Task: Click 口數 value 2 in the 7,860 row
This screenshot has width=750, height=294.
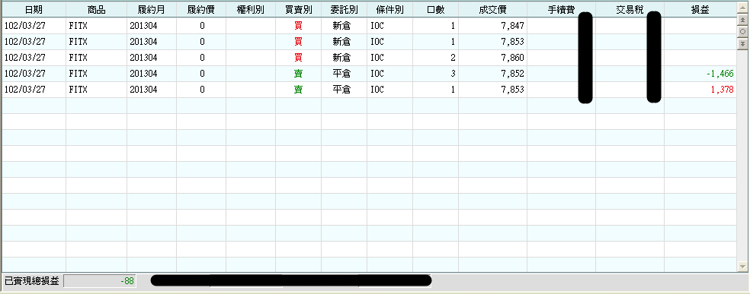Action: (453, 58)
